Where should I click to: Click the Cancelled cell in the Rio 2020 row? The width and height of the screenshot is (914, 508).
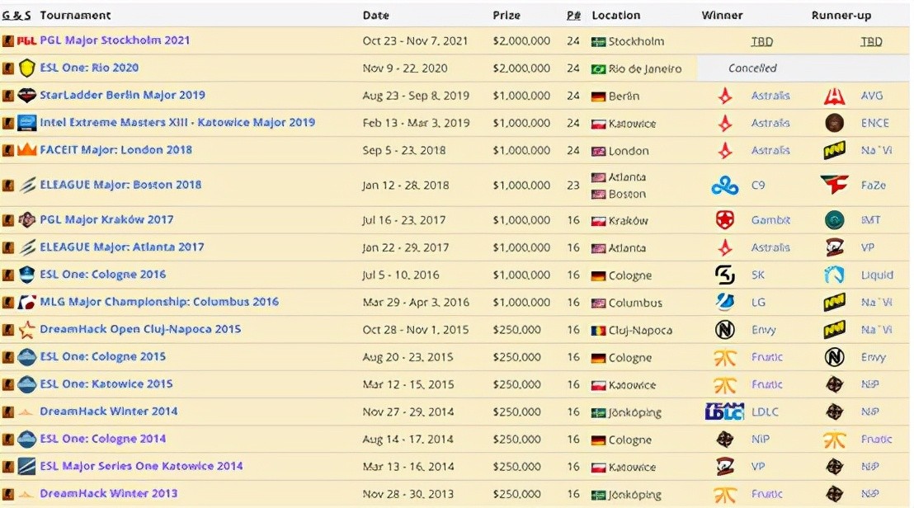[803, 68]
